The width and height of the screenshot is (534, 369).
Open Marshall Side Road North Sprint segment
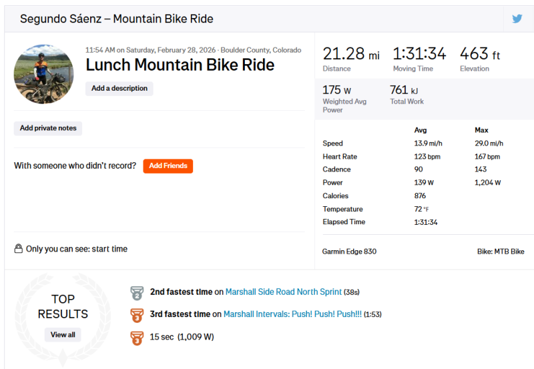tap(283, 292)
